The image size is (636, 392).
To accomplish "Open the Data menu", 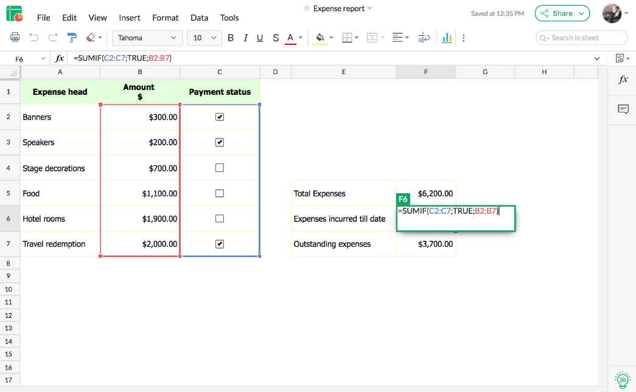I will (199, 18).
